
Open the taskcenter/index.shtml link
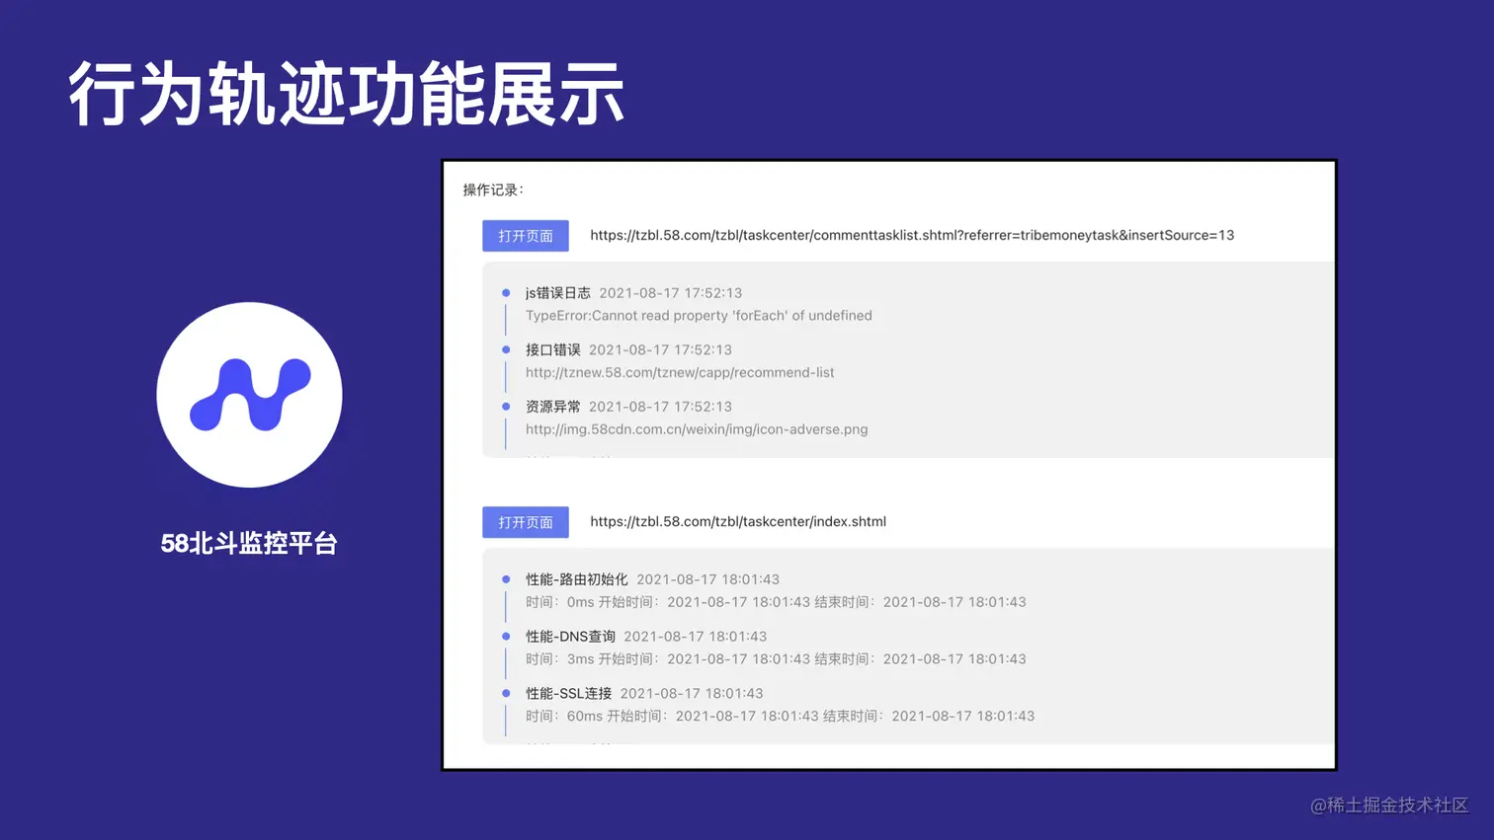click(x=738, y=521)
